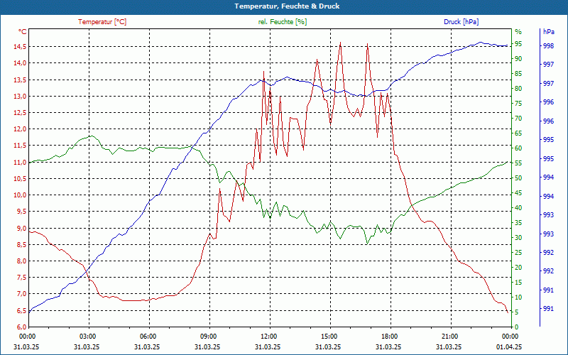Click the "18:00" time axis label
This screenshot has height=355, width=568.
(x=388, y=337)
